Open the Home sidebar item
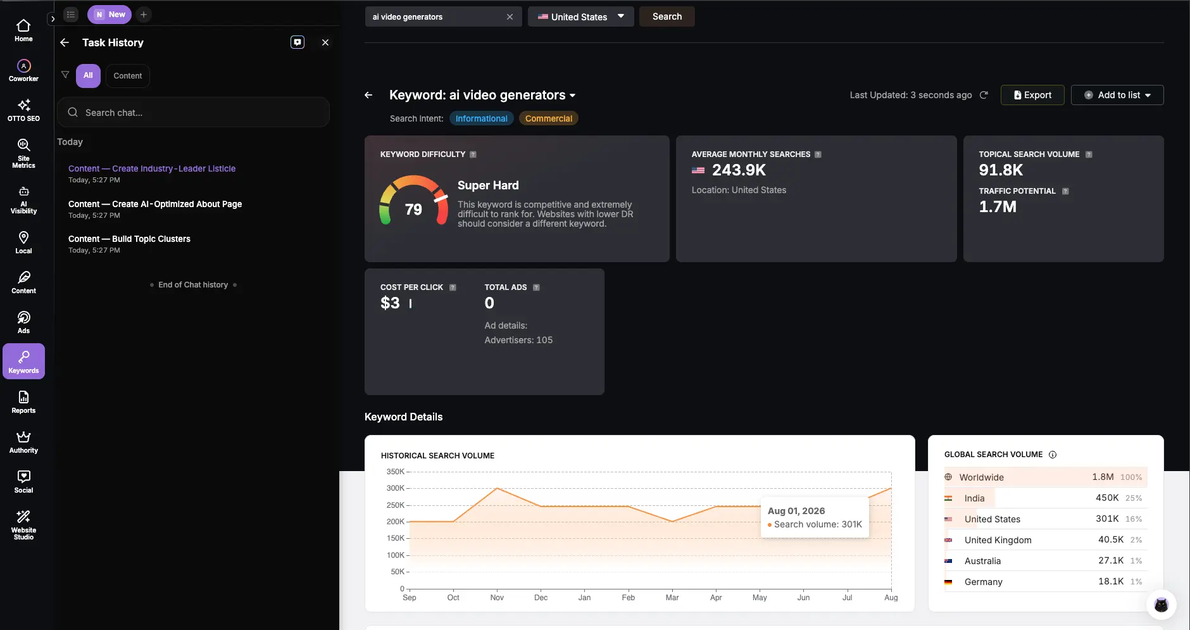The height and width of the screenshot is (630, 1190). [23, 30]
